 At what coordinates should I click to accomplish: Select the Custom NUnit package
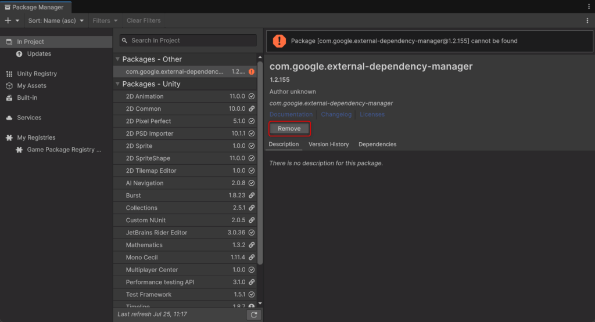(185, 220)
